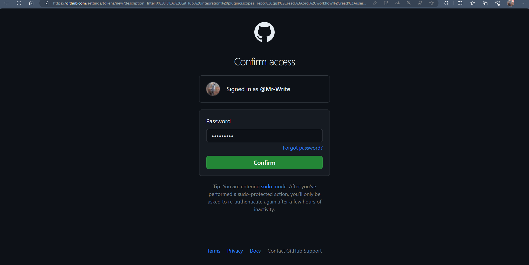Viewport: 529px width, 265px height.
Task: Add this page to favorites with the star icon
Action: pyautogui.click(x=431, y=3)
